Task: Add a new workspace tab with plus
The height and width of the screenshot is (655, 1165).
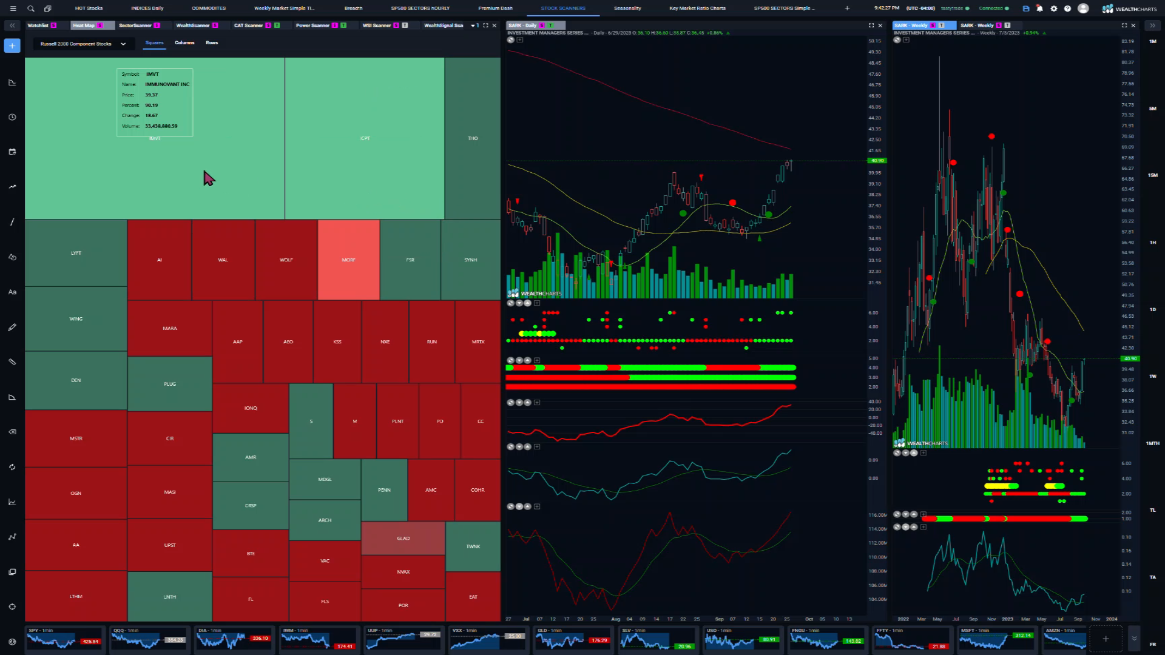Action: (x=848, y=8)
